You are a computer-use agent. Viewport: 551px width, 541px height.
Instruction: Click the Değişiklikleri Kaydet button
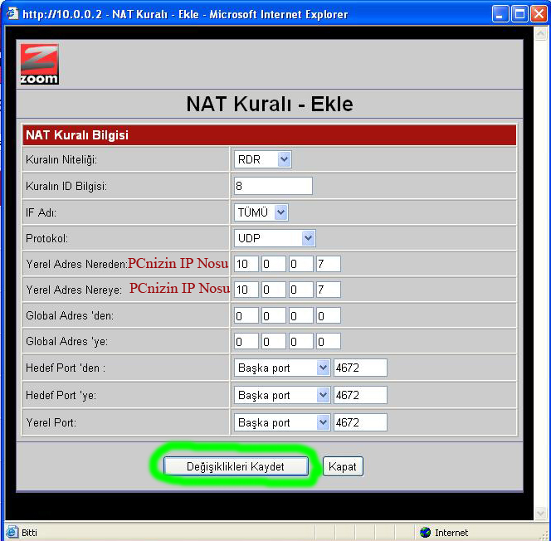[x=236, y=466]
